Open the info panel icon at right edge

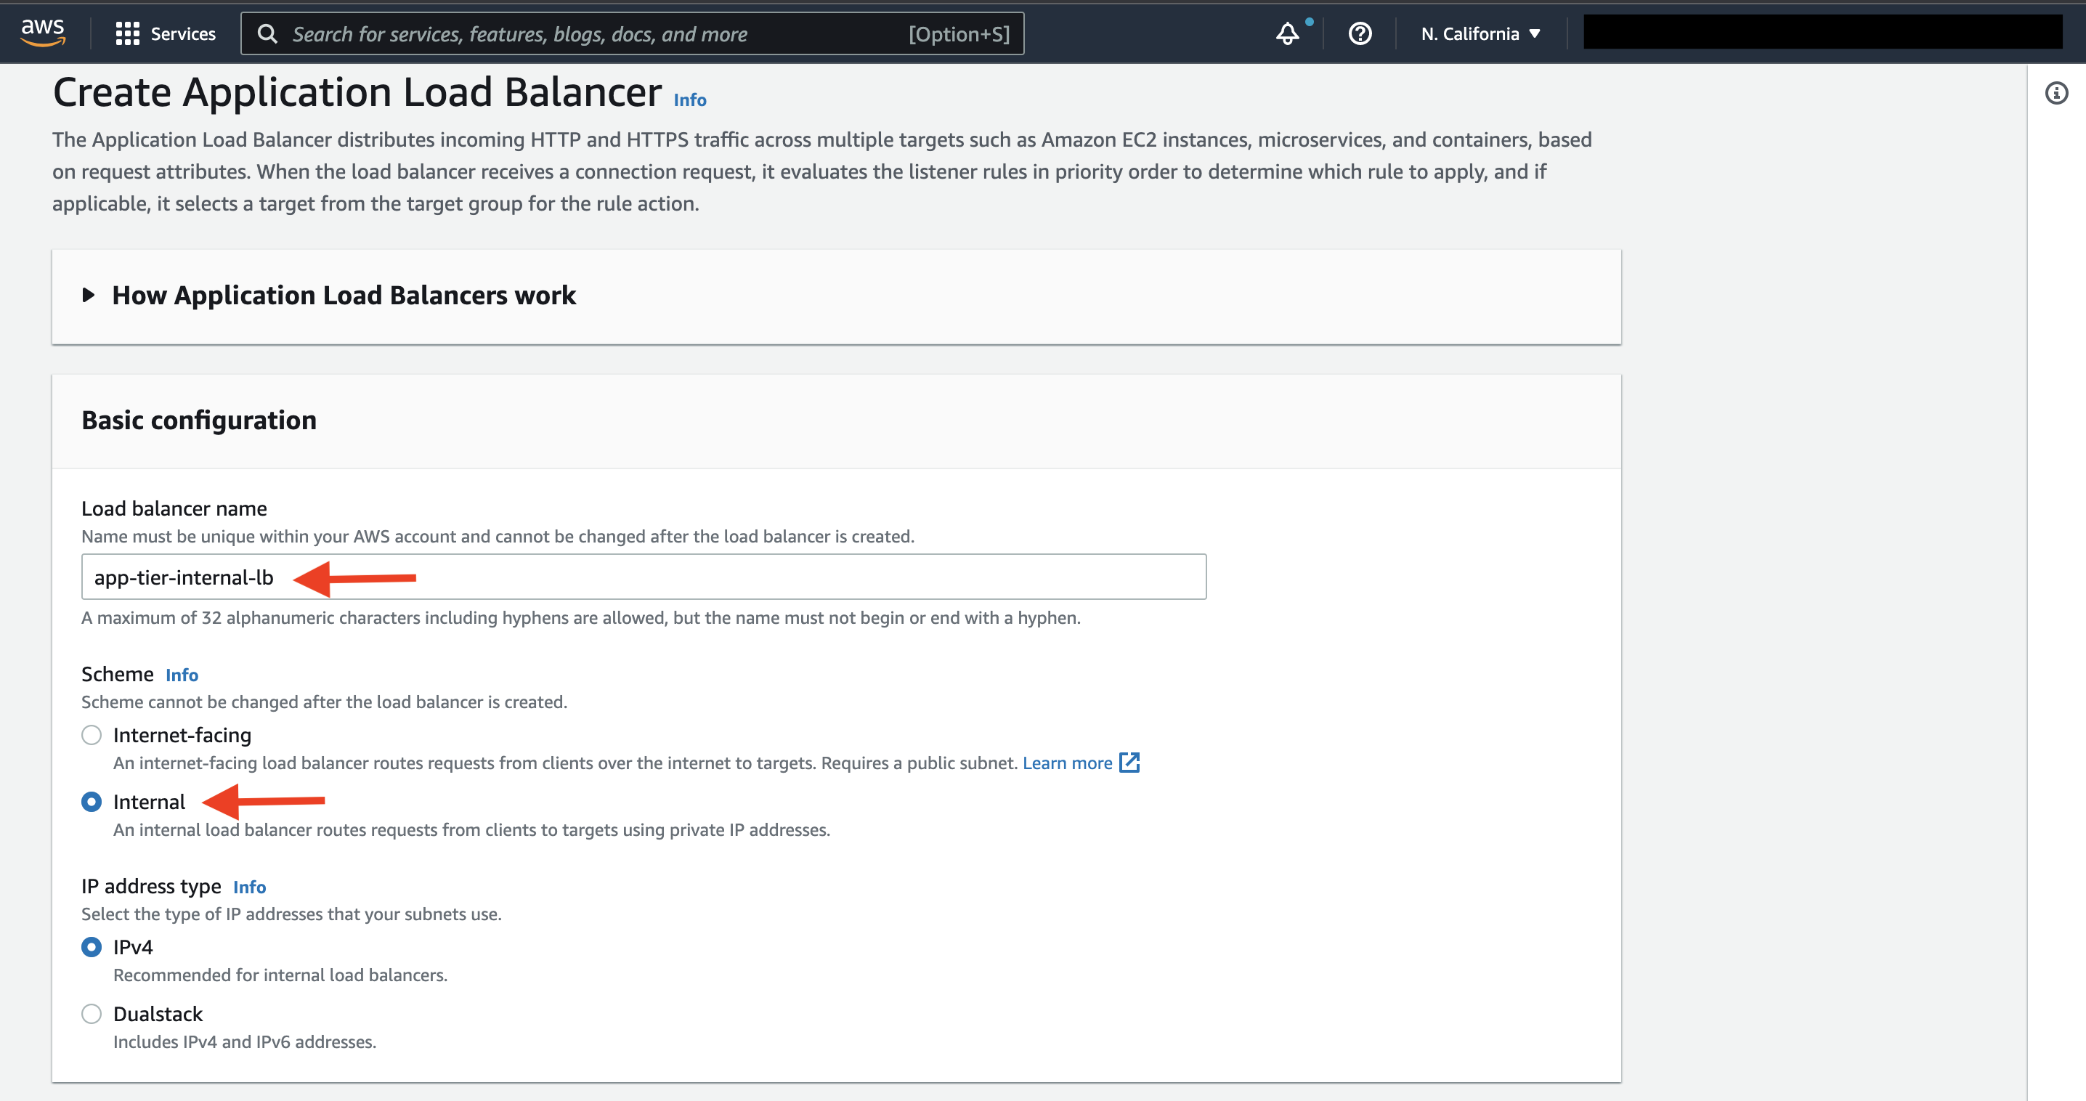coord(2057,93)
